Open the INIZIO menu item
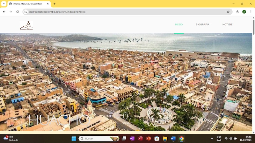The width and height of the screenshot is (255, 143). coord(179,24)
